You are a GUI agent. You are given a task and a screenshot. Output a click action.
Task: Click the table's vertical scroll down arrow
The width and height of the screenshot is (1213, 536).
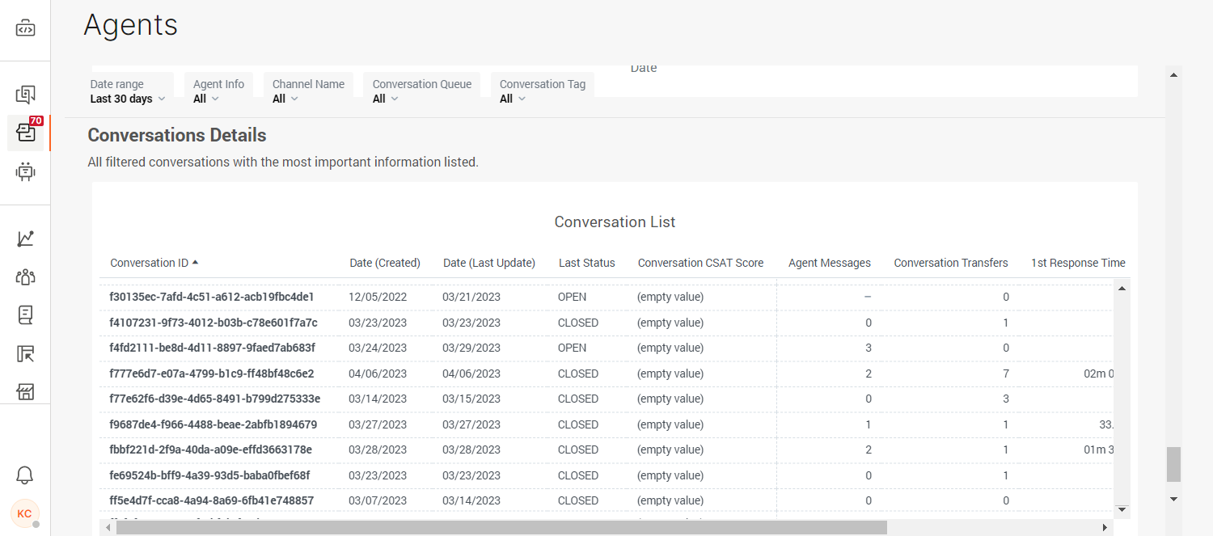pos(1122,509)
